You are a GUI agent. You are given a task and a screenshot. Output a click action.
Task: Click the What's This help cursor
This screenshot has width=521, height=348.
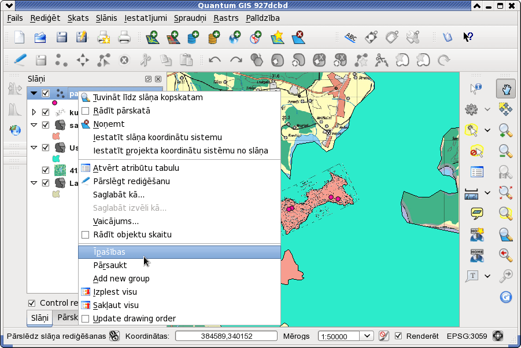click(468, 37)
